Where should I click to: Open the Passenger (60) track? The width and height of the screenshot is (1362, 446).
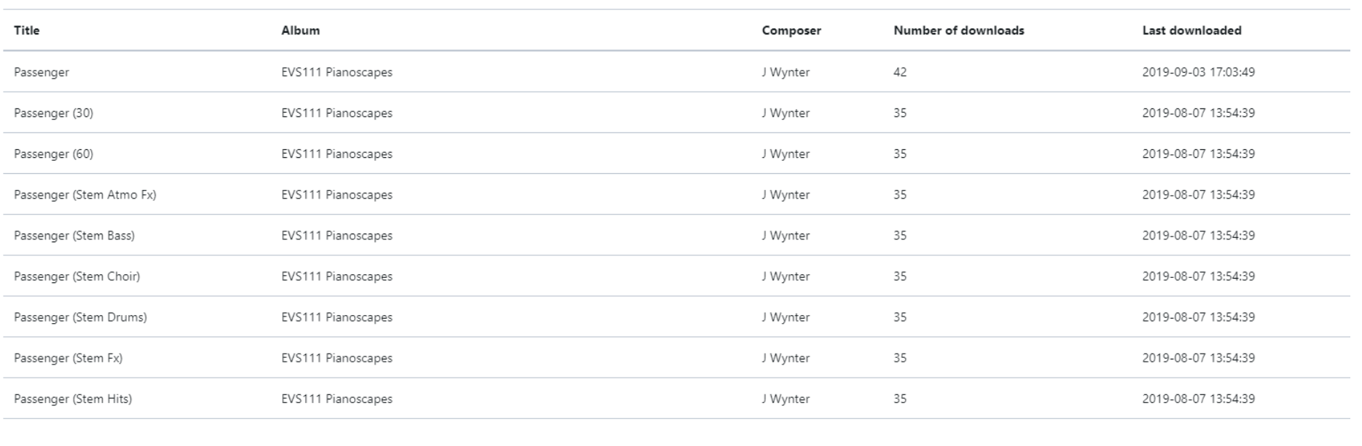tap(54, 154)
